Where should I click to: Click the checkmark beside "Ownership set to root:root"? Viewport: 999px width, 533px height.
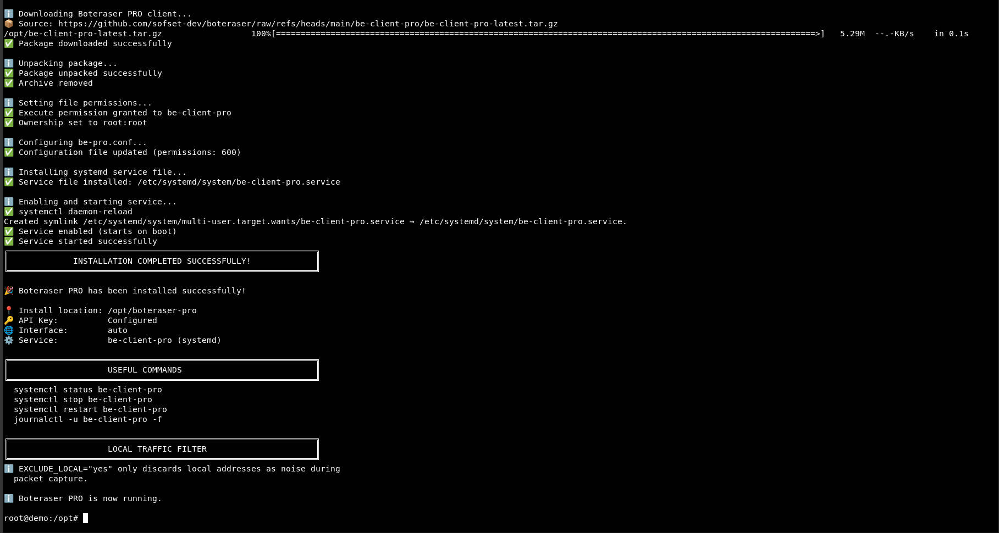click(9, 123)
